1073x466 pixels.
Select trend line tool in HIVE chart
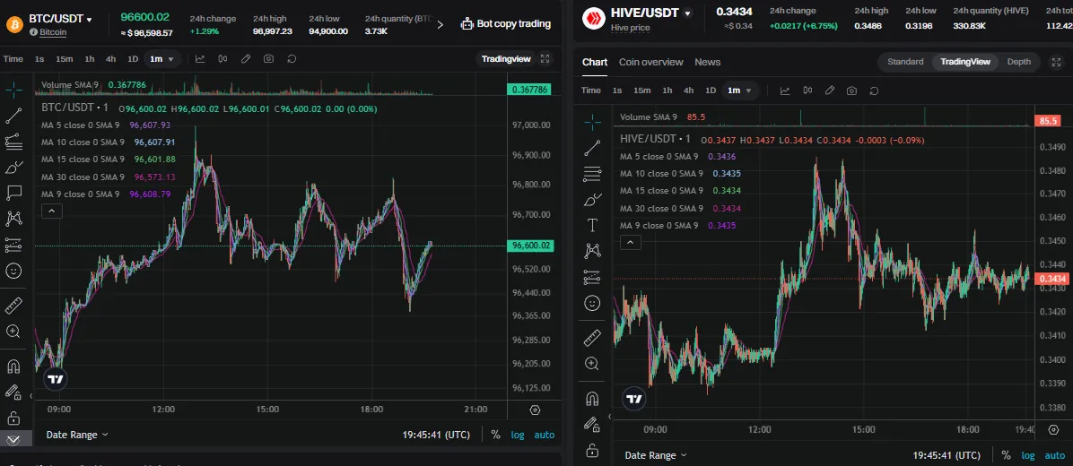pos(593,148)
